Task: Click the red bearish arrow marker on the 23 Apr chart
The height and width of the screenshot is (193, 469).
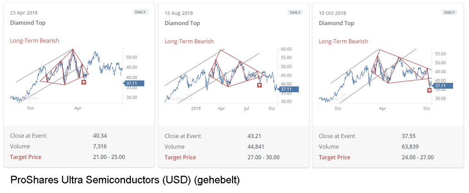Action: coord(84,82)
